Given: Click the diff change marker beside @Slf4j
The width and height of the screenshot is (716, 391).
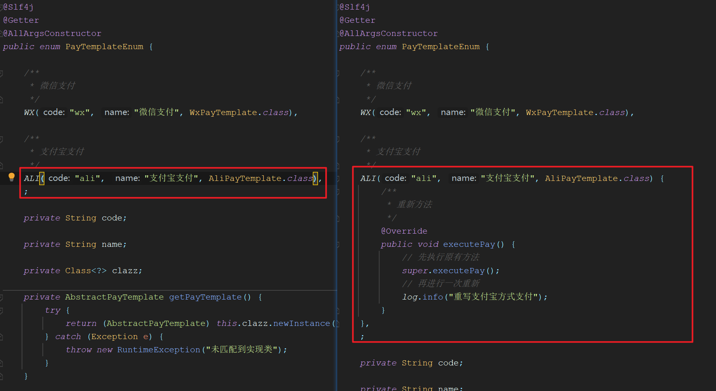Looking at the screenshot, I should click(2, 6).
